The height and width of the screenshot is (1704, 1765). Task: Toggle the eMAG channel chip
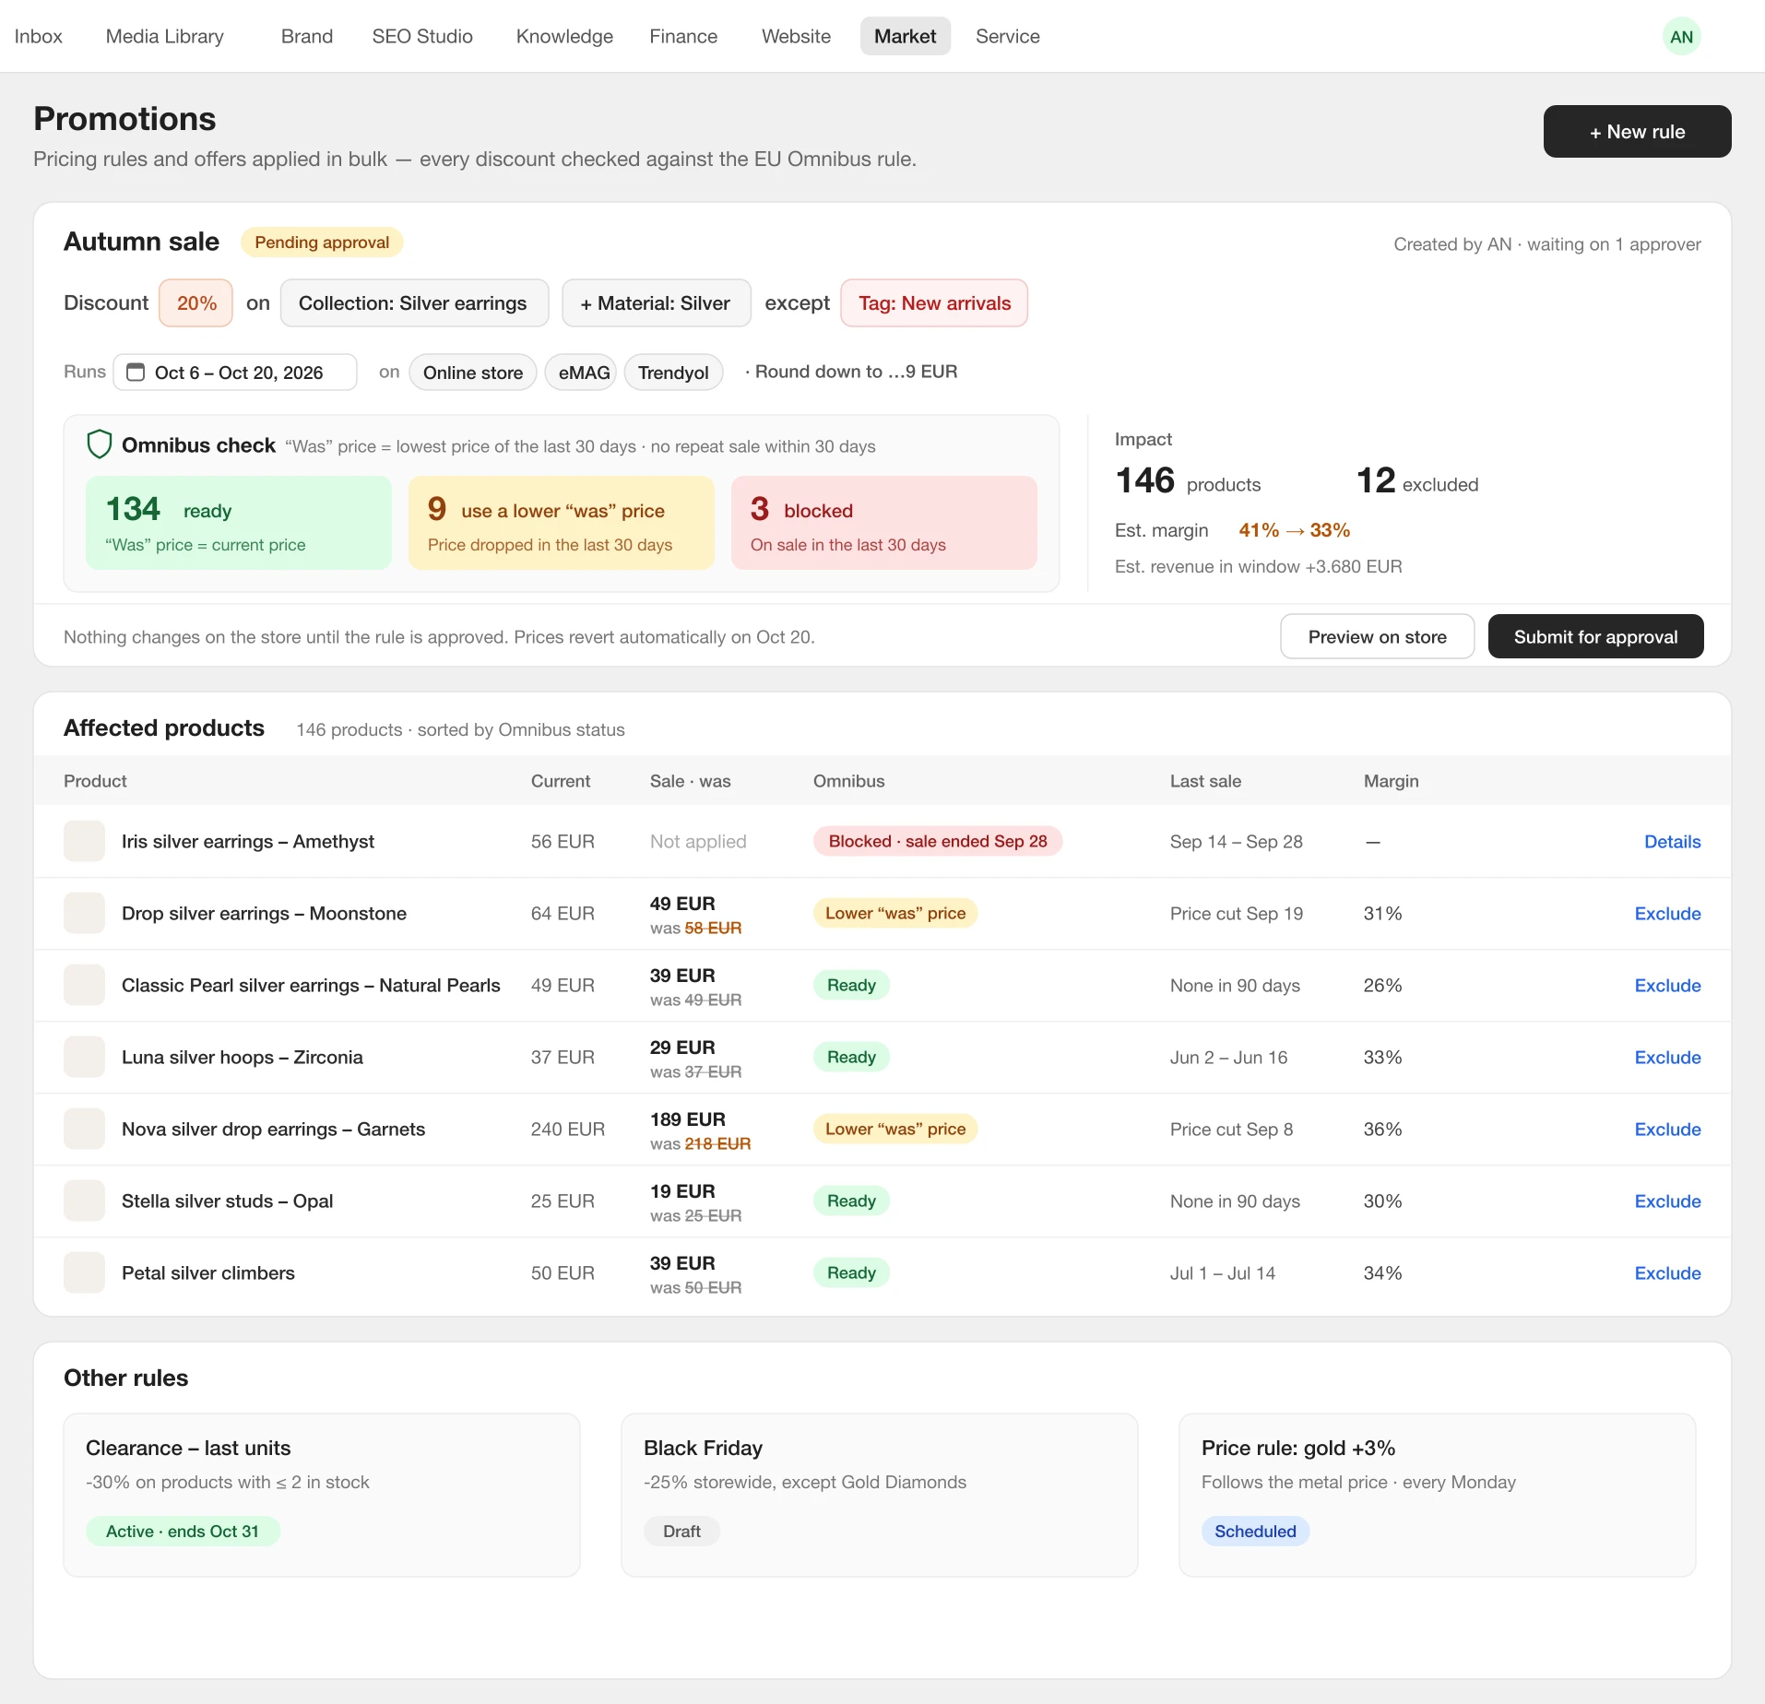tap(581, 373)
